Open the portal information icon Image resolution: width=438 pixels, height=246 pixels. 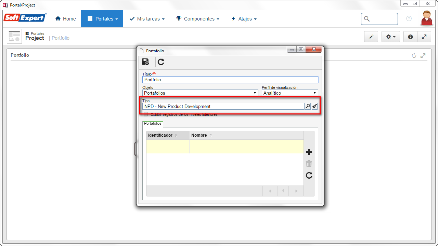[x=410, y=37]
